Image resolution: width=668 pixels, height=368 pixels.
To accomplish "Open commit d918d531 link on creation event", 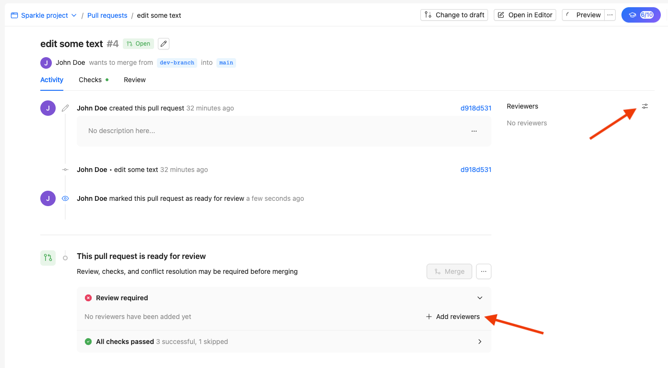I will (476, 108).
